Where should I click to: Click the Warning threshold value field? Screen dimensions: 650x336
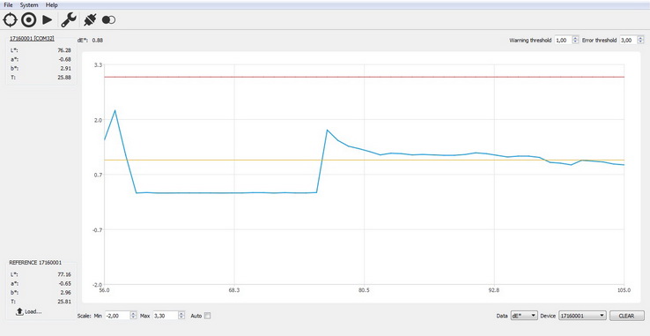click(563, 40)
